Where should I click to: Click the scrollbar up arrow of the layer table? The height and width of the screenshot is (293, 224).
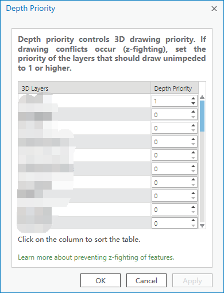click(202, 97)
